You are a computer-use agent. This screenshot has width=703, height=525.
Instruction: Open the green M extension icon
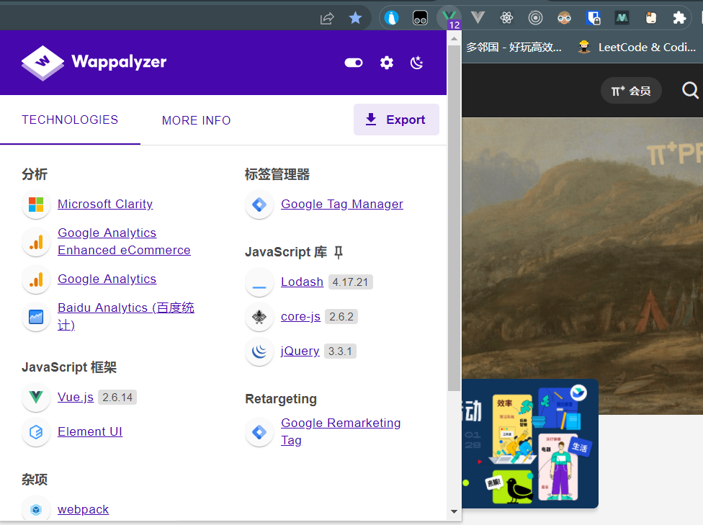tap(622, 18)
